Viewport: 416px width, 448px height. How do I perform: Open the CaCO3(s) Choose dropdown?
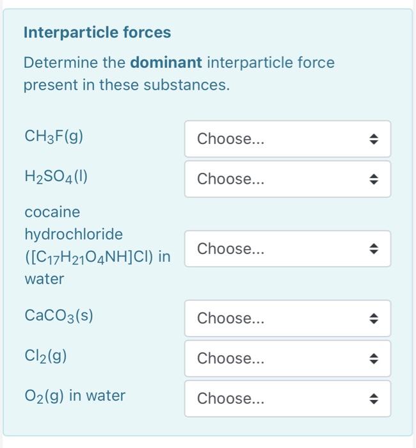[x=287, y=318]
